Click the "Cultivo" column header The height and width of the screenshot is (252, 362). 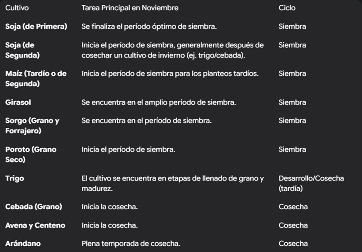[17, 8]
